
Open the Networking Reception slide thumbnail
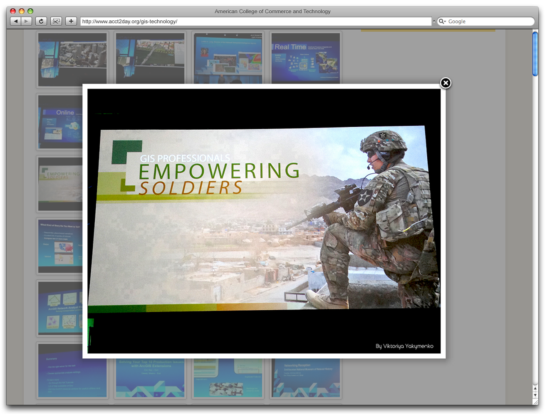[306, 379]
